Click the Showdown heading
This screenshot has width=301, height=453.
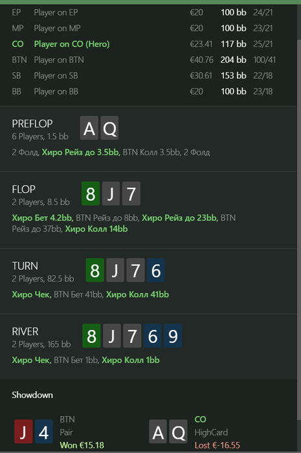click(x=32, y=395)
